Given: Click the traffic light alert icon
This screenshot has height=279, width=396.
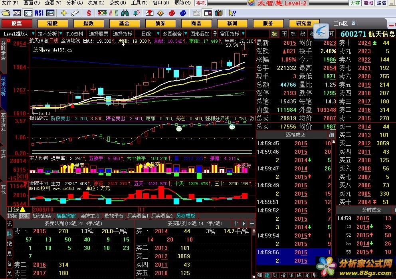Looking at the screenshot, I should coord(102,13).
